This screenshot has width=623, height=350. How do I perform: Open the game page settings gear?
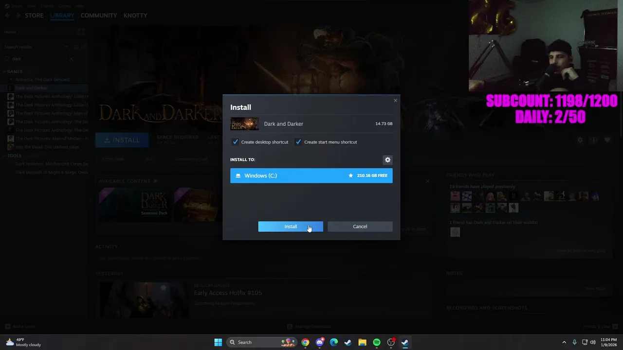(x=580, y=140)
